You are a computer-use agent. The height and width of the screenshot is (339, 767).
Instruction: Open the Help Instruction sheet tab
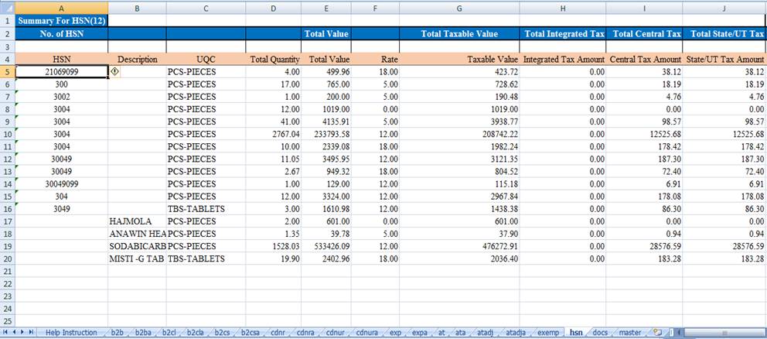(71, 333)
